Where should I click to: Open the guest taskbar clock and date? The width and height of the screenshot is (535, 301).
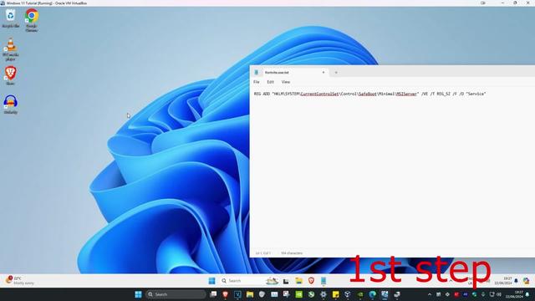pos(503,281)
